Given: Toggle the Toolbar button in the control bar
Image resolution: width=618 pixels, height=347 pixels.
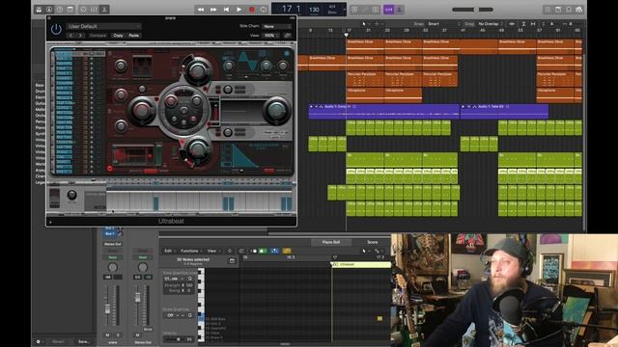Looking at the screenshot, I should pos(70,10).
